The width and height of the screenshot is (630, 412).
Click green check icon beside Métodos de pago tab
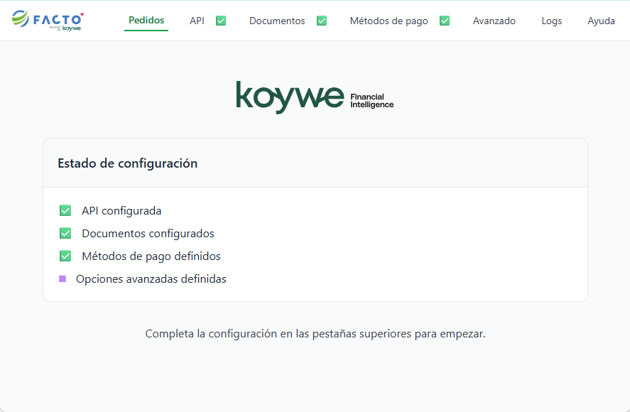coord(445,21)
